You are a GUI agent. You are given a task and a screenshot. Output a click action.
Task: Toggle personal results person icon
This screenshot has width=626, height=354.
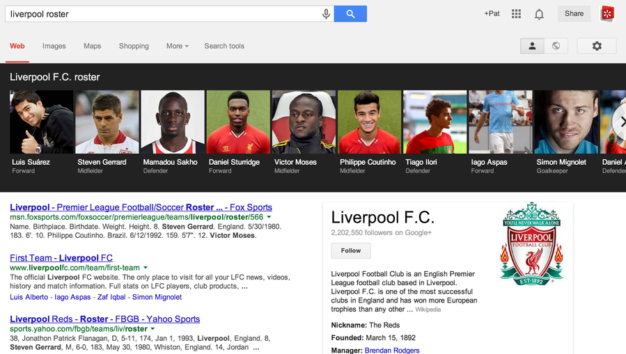533,46
